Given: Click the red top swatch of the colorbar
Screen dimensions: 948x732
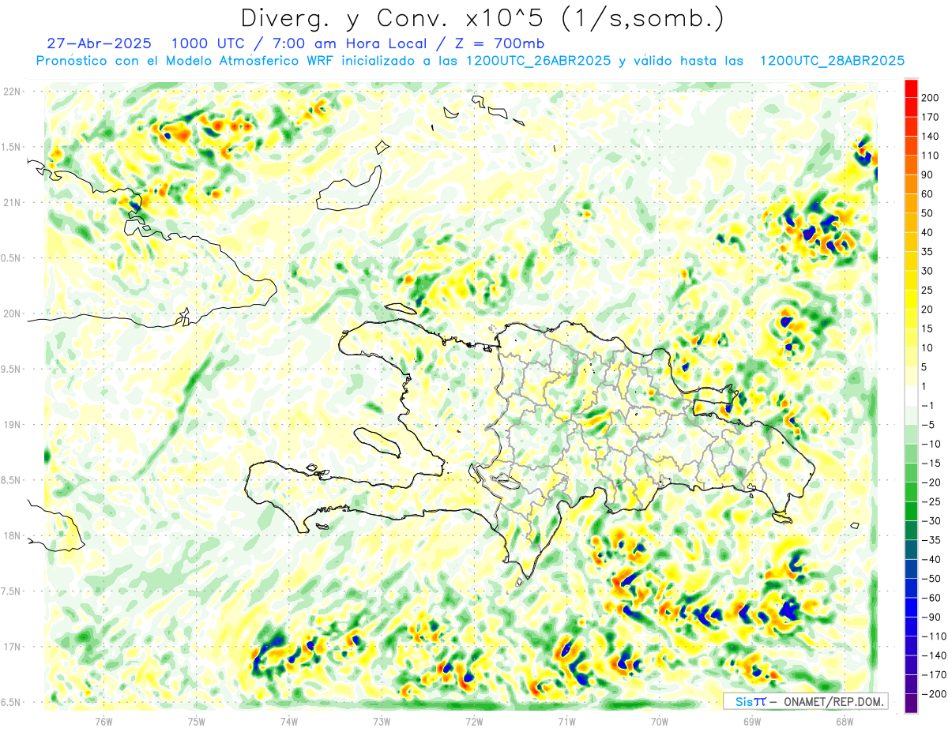Looking at the screenshot, I should [911, 88].
